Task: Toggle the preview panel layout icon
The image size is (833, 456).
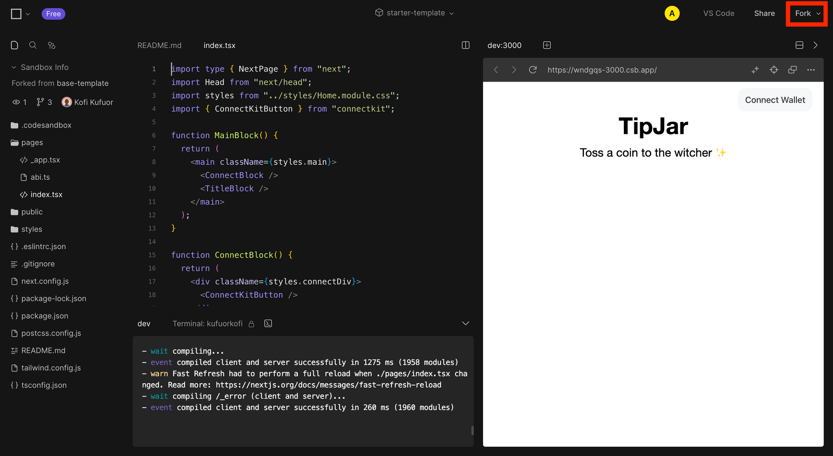Action: [799, 45]
